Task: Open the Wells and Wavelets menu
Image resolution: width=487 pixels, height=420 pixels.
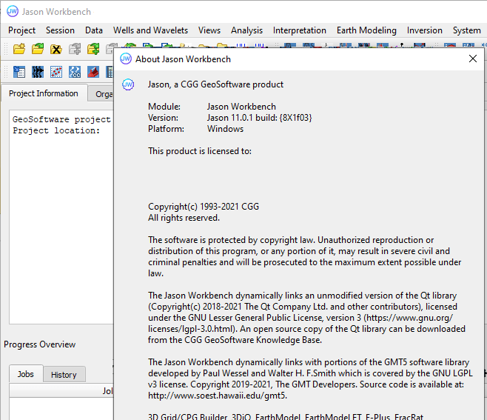Action: [150, 30]
